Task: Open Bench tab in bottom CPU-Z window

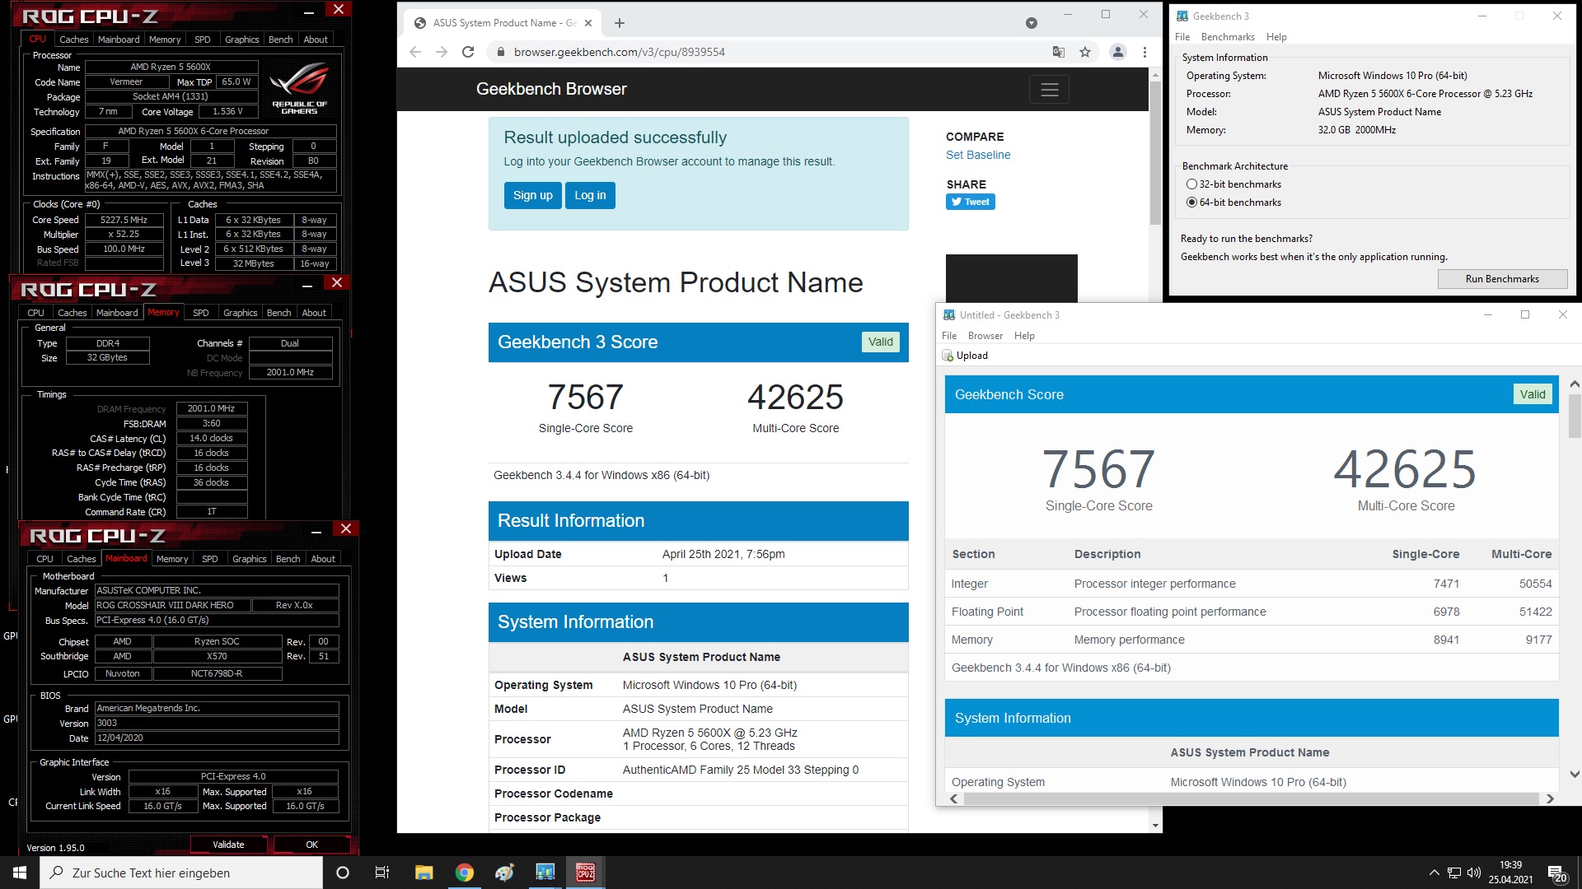Action: [288, 559]
